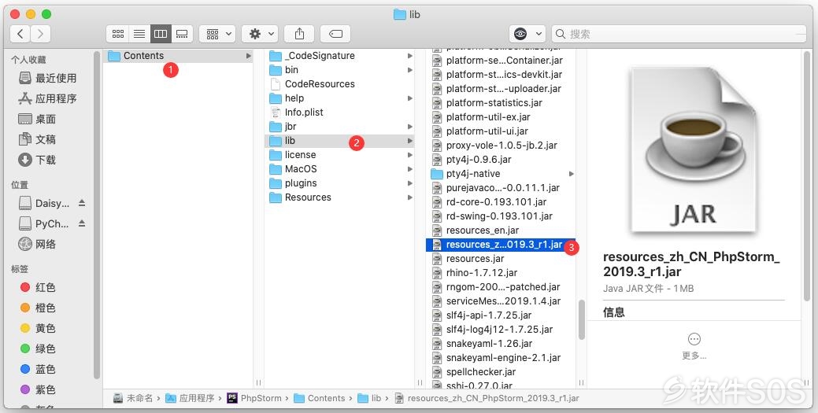
Task: Click lib in the path bar
Action: pyautogui.click(x=369, y=398)
